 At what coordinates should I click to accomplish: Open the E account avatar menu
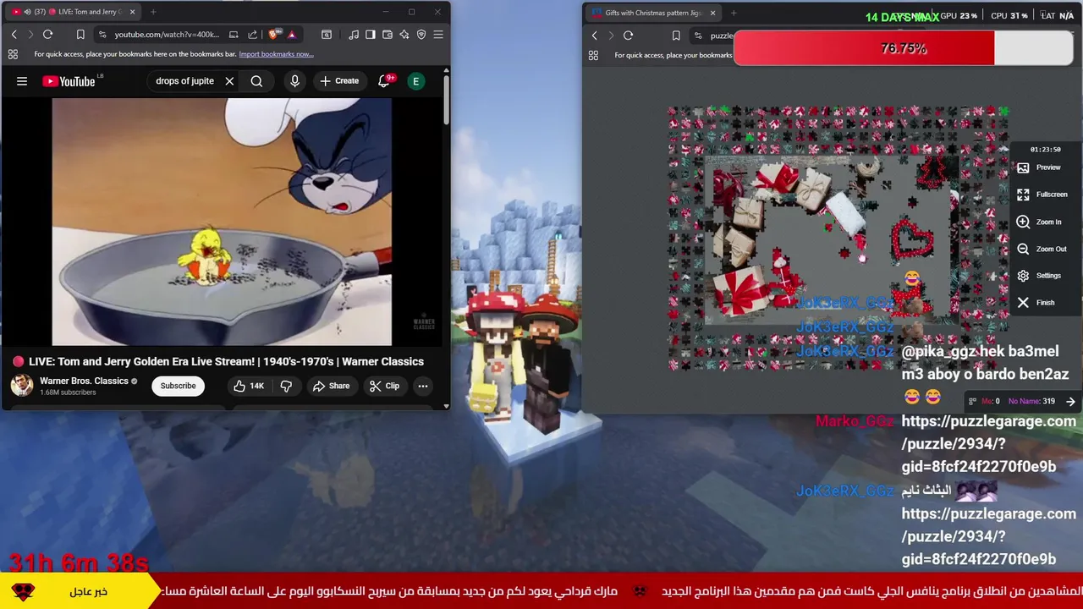pyautogui.click(x=415, y=81)
